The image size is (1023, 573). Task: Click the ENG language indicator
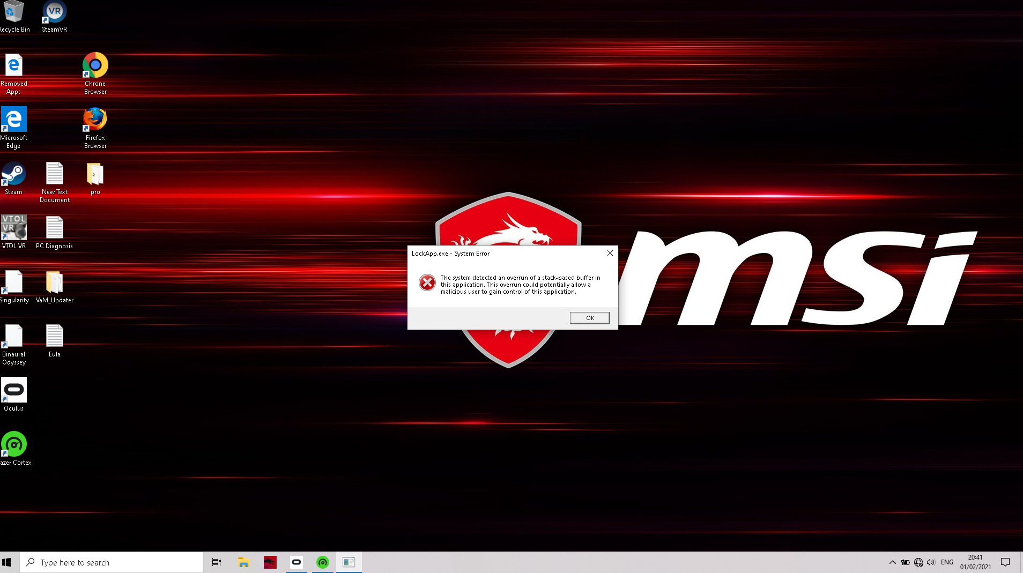pos(947,562)
